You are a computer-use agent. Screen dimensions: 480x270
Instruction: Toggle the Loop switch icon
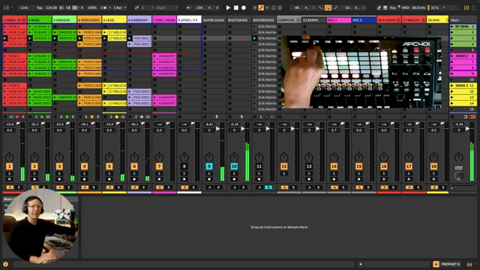328,7
